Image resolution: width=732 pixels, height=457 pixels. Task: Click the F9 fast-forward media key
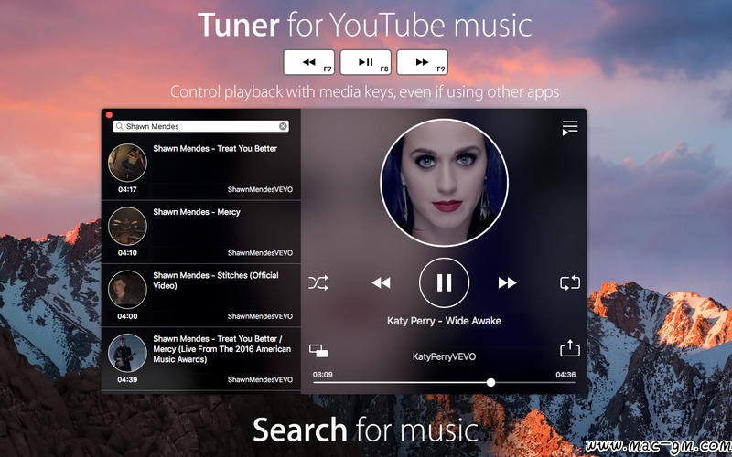tap(422, 62)
